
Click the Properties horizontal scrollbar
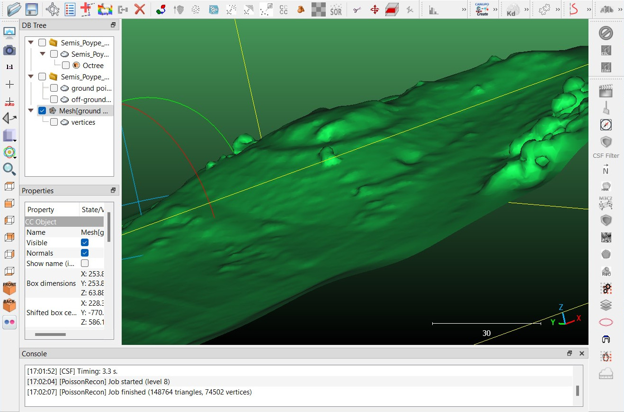51,335
